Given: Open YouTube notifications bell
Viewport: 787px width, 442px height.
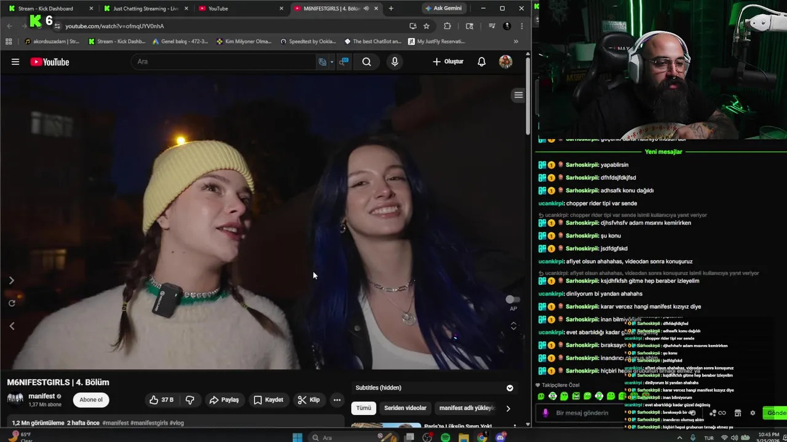Looking at the screenshot, I should [481, 61].
